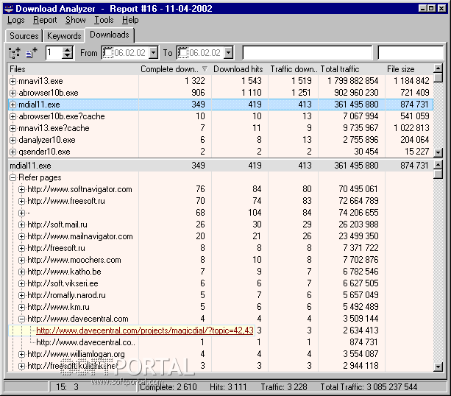Open the To date dropdown calendar

[x=229, y=53]
